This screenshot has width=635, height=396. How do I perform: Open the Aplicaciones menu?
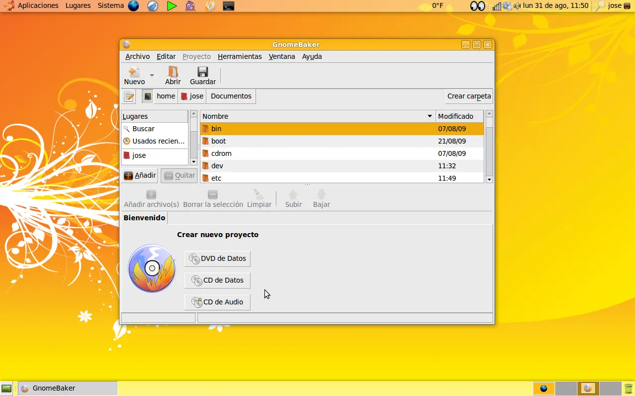coord(38,5)
